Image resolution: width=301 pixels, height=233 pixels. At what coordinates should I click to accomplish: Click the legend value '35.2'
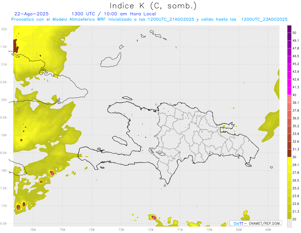click(x=296, y=126)
